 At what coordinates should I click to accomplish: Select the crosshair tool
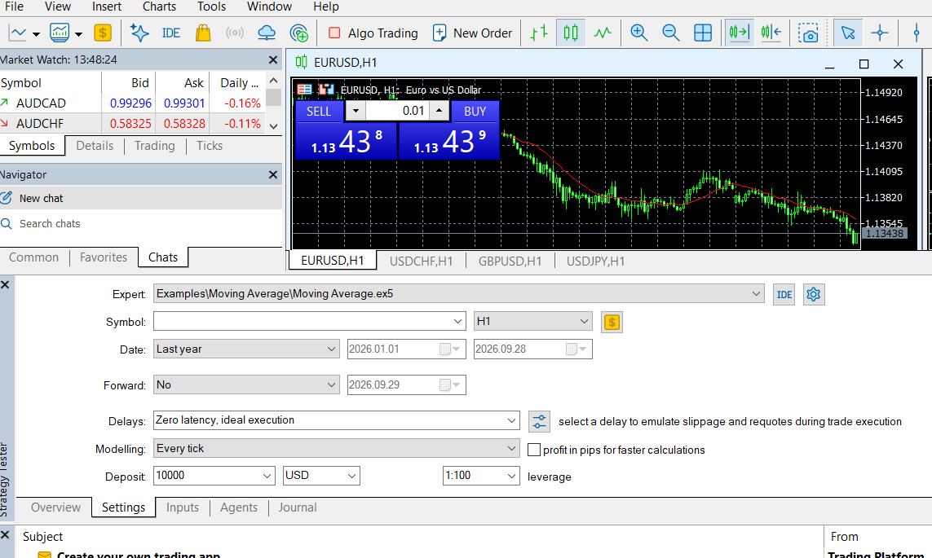[x=880, y=33]
